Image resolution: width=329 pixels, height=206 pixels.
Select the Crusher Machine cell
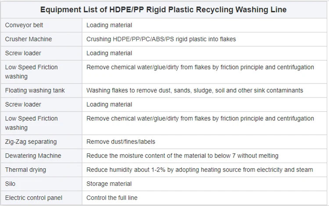point(29,39)
